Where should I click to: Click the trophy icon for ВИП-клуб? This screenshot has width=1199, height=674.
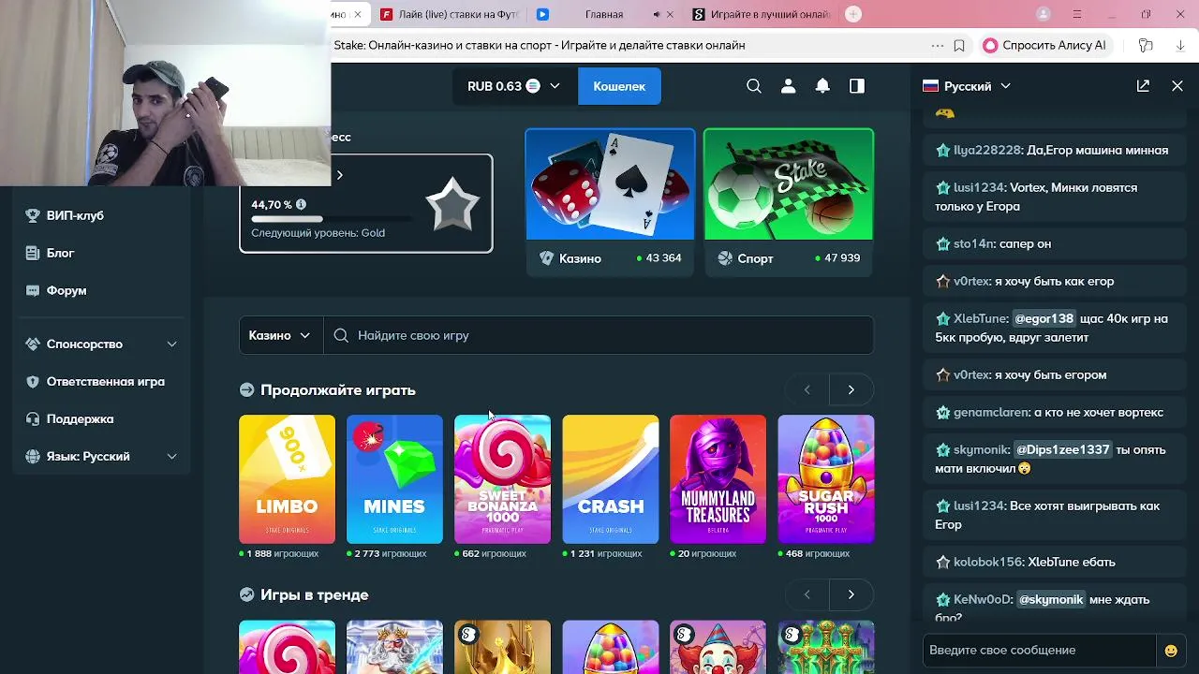33,215
